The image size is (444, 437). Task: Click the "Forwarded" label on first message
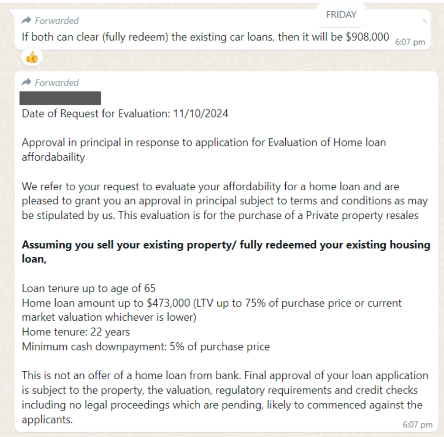point(56,20)
